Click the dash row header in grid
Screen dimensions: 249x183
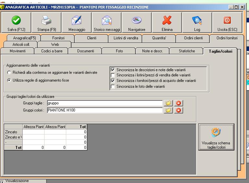click(13, 142)
